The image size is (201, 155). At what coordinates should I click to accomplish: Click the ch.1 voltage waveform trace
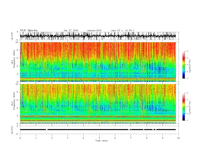[x=98, y=36]
